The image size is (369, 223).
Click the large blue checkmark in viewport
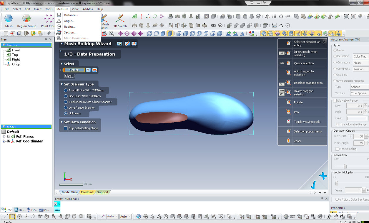click(313, 185)
